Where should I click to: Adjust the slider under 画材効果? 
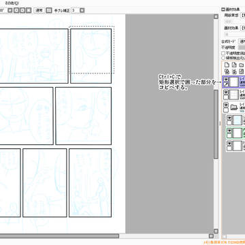[x=235, y=34]
